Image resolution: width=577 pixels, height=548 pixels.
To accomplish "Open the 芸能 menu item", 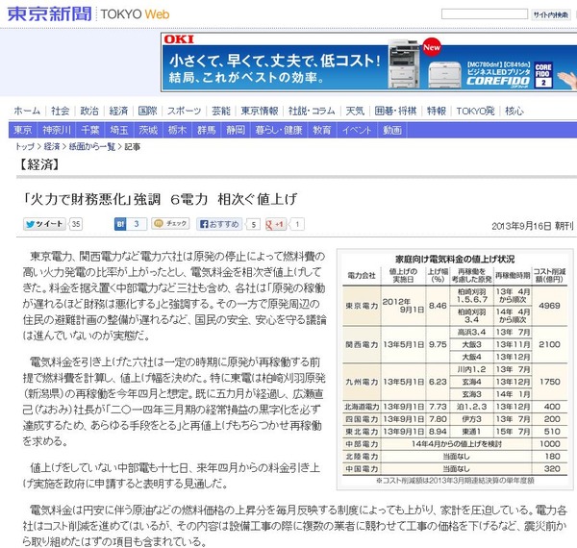I will click(x=221, y=111).
